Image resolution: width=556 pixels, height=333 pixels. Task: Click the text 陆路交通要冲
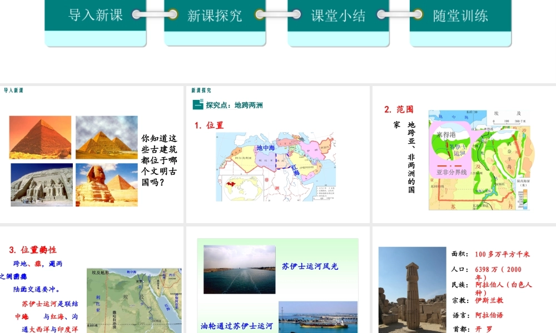coord(37,289)
